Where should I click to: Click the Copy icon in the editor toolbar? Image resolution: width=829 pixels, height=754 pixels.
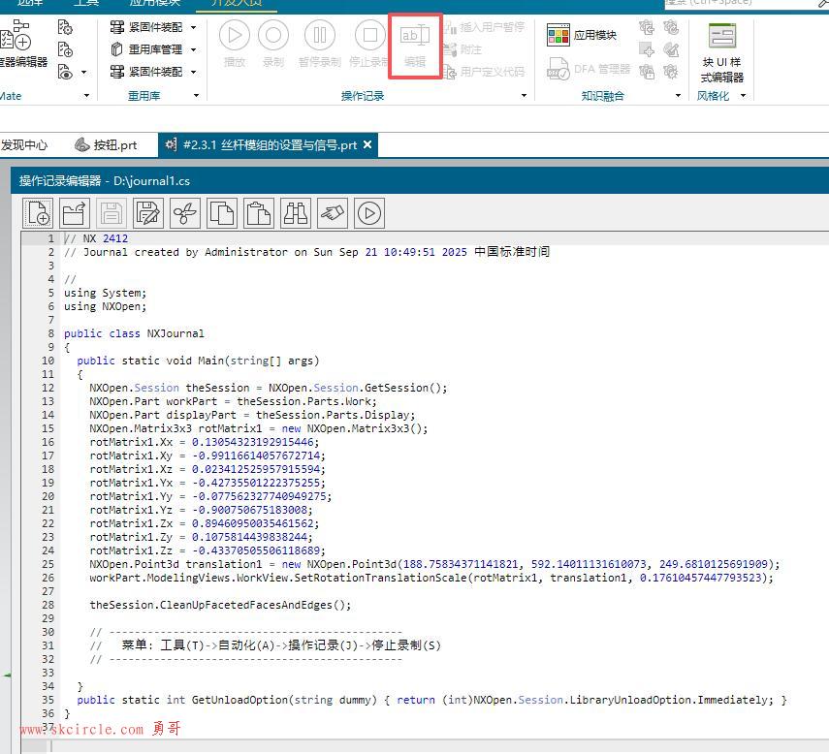tap(222, 212)
